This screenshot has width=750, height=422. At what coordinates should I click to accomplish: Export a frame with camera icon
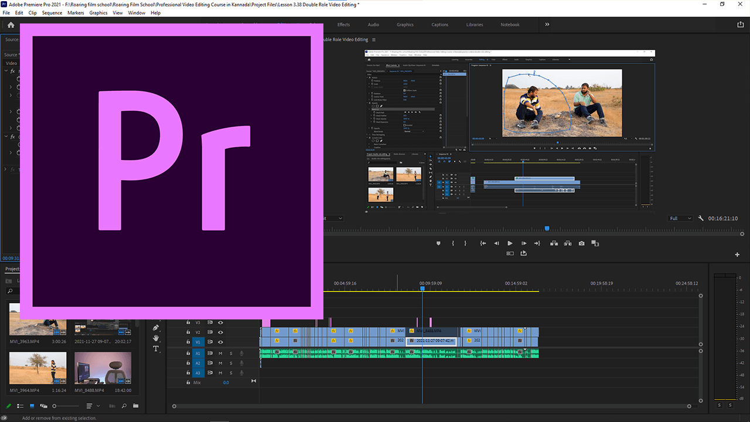[581, 243]
